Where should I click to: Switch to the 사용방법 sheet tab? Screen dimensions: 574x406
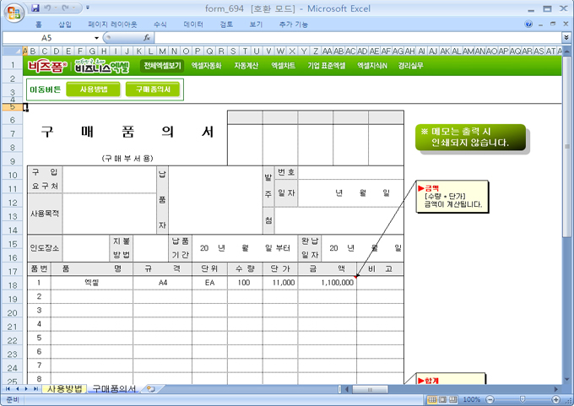64,389
